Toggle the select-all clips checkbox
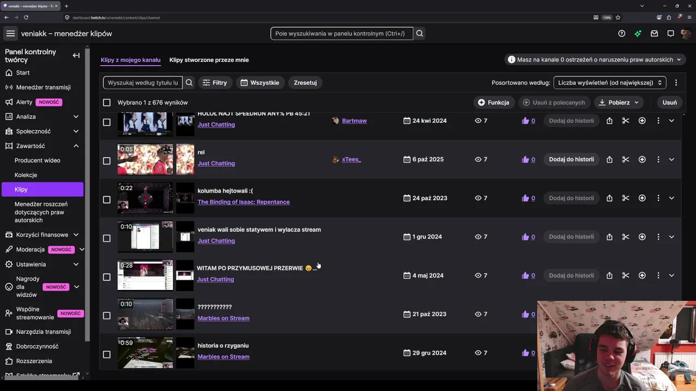 (x=107, y=103)
